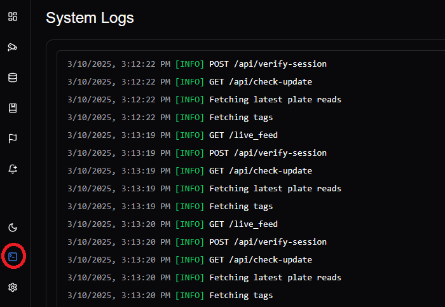Screen dimensions: 445x307
Task: Select 3:13:20 PM 'POST /api/verify-session' log line
Action: (x=197, y=242)
